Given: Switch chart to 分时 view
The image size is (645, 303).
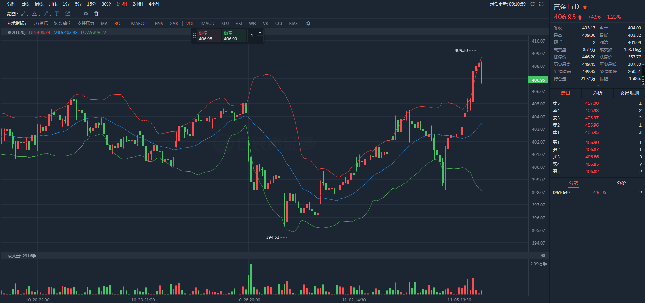Looking at the screenshot, I should click(11, 4).
